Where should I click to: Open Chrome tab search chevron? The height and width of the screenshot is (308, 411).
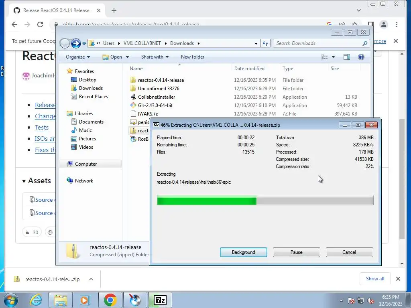(358, 10)
